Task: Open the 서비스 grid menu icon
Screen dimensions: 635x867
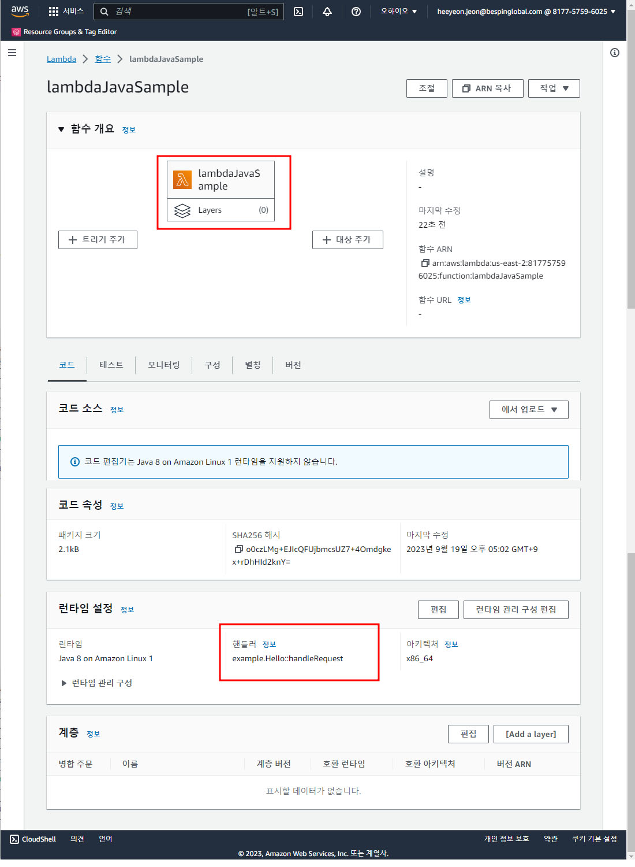Action: (x=54, y=12)
